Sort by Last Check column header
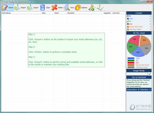Image resolution: width=154 pixels, height=113 pixels. tap(117, 13)
